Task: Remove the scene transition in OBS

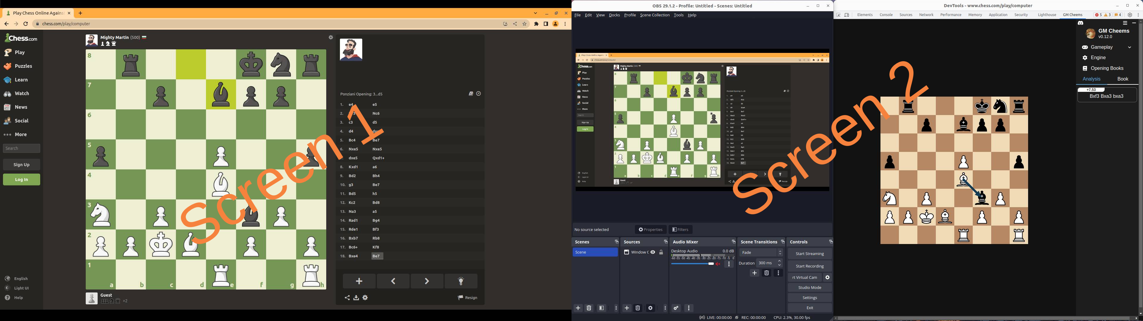Action: (x=767, y=273)
